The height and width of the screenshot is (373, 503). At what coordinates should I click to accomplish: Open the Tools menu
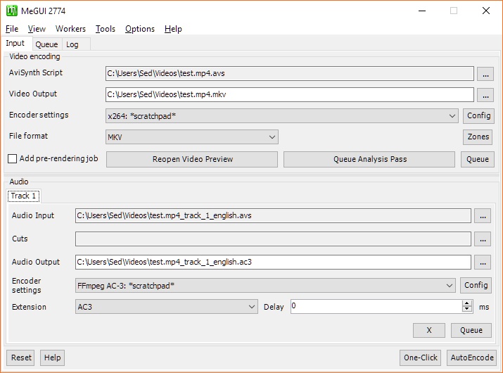point(106,29)
